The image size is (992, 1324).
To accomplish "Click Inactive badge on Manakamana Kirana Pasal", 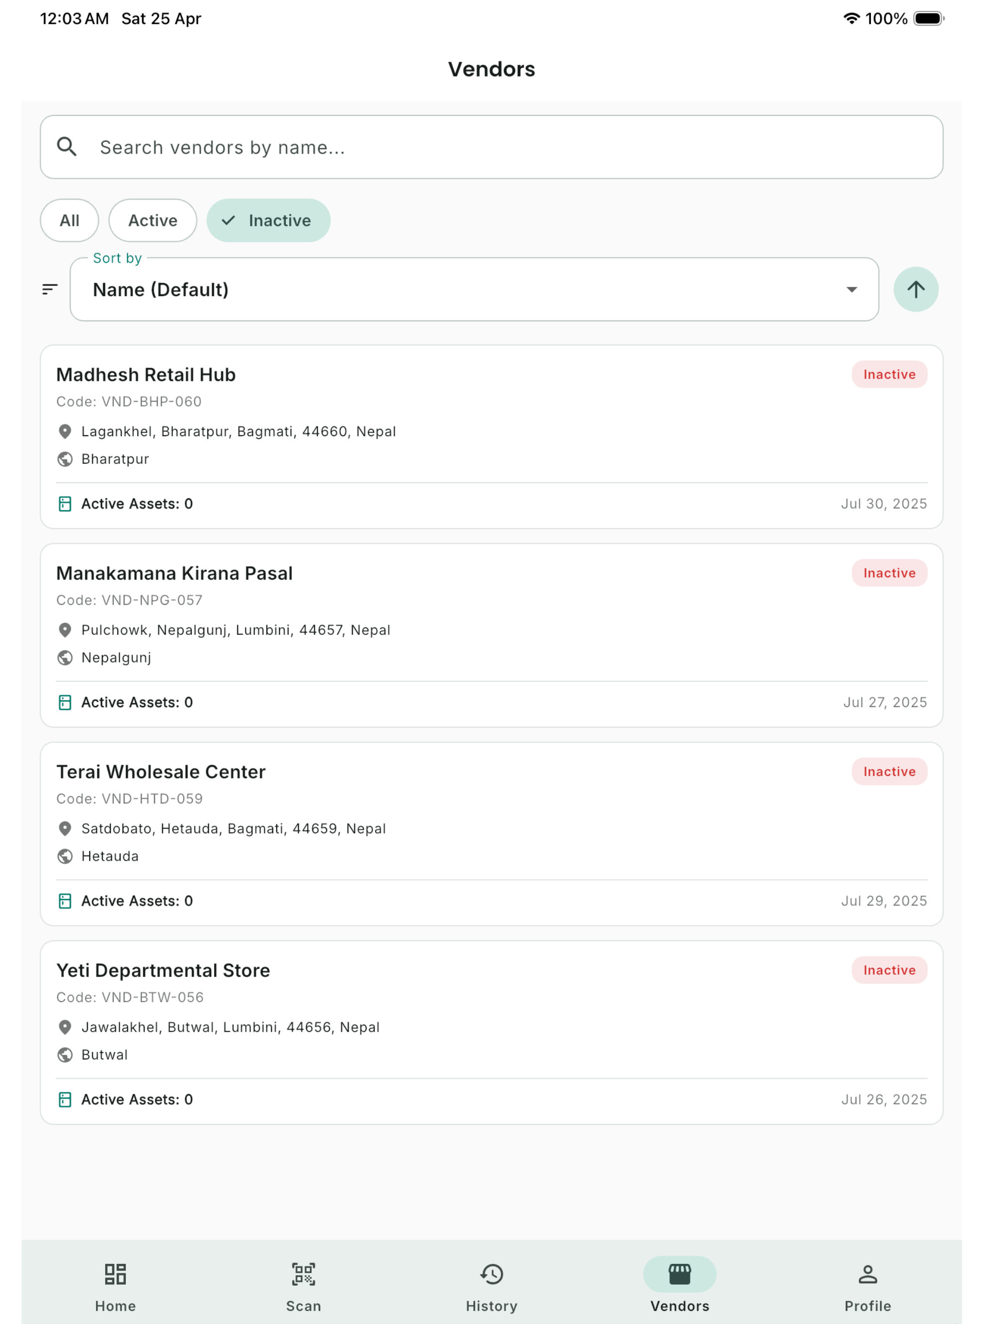I will point(889,573).
